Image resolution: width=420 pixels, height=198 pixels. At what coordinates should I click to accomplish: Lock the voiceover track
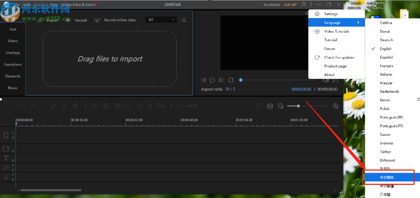[x=13, y=179]
